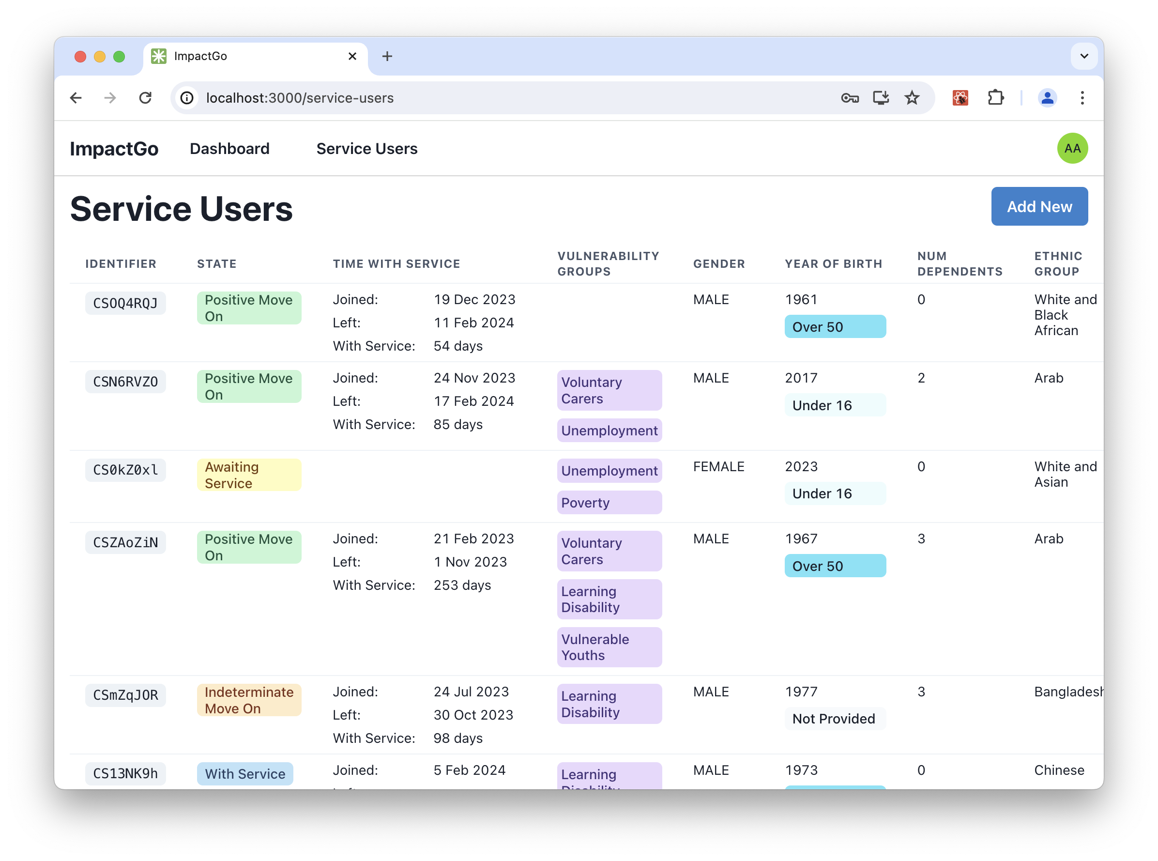Click Positive Move On badge for CS0Q4RQJ
Viewport: 1158px width, 861px height.
tap(249, 308)
